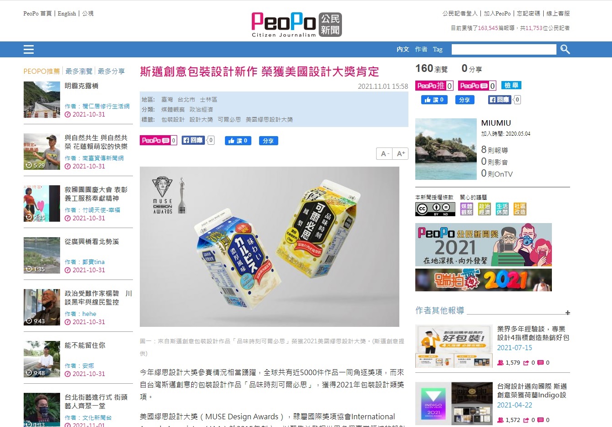612x427 pixels.
Task: Click the PeoPo推 button in right sidebar
Action: [x=434, y=86]
